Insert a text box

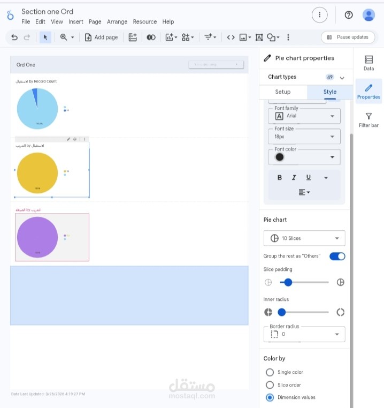[259, 37]
